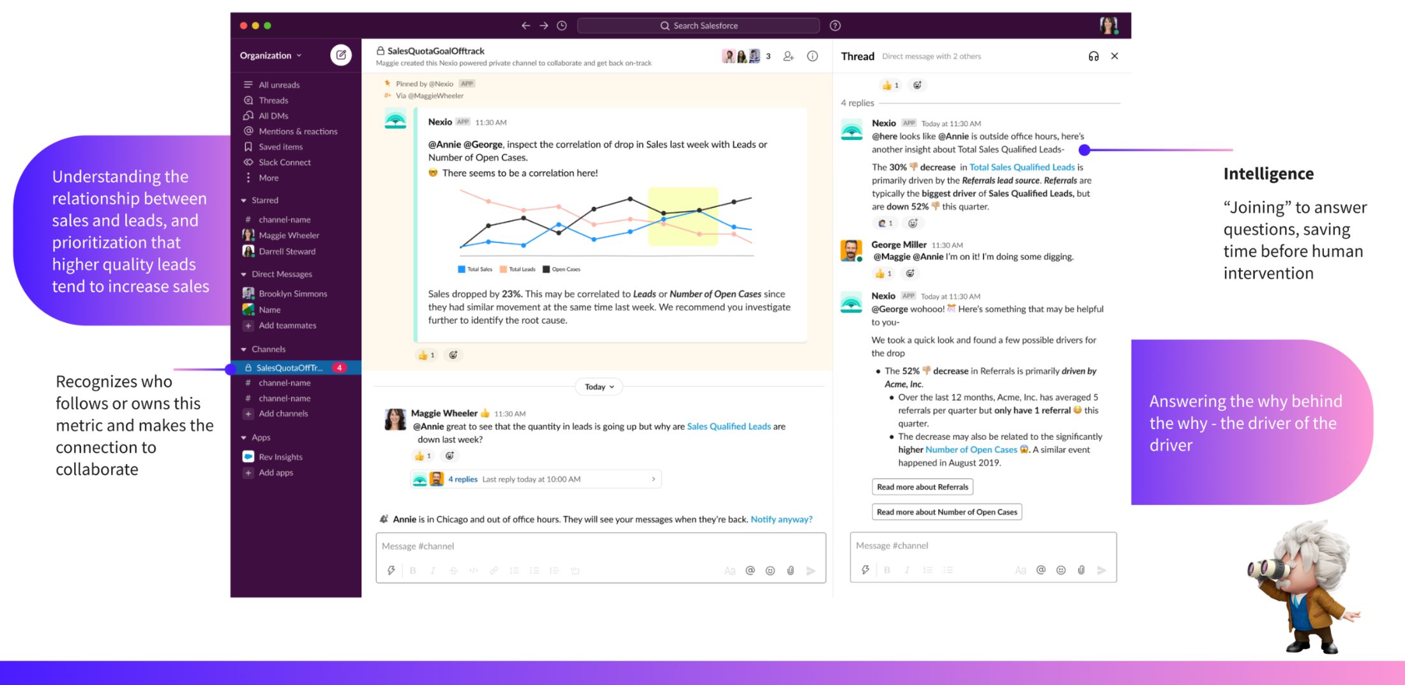Image resolution: width=1405 pixels, height=685 pixels.
Task: Click the shortcuts lightning icon in main composer
Action: (391, 570)
